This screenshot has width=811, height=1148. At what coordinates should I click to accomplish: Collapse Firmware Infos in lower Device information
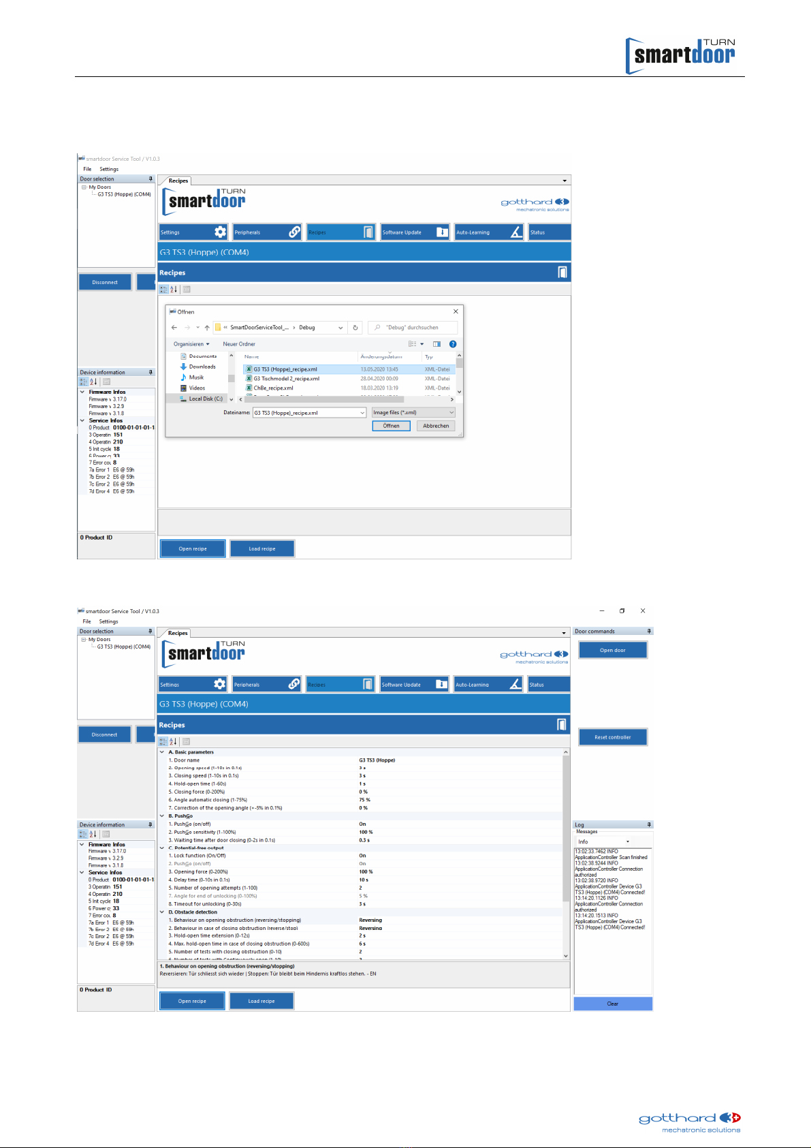[82, 845]
